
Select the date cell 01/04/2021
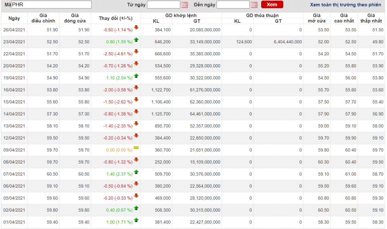tap(14, 222)
